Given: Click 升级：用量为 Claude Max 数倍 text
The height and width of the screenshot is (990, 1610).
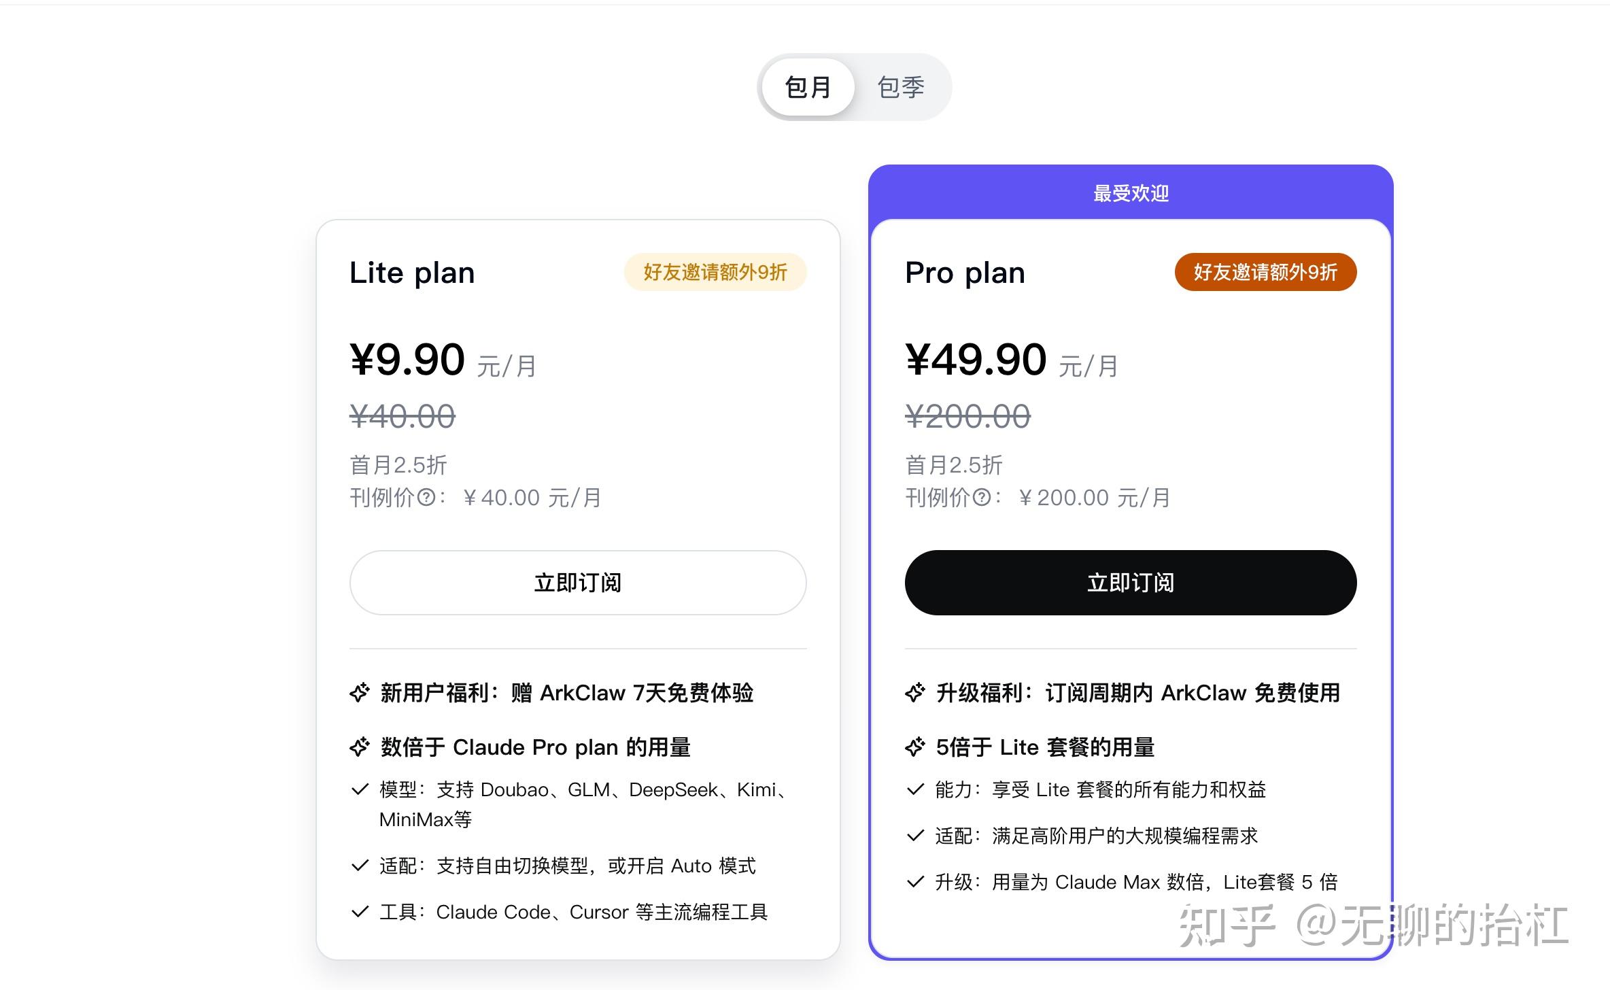Looking at the screenshot, I should point(1136,882).
